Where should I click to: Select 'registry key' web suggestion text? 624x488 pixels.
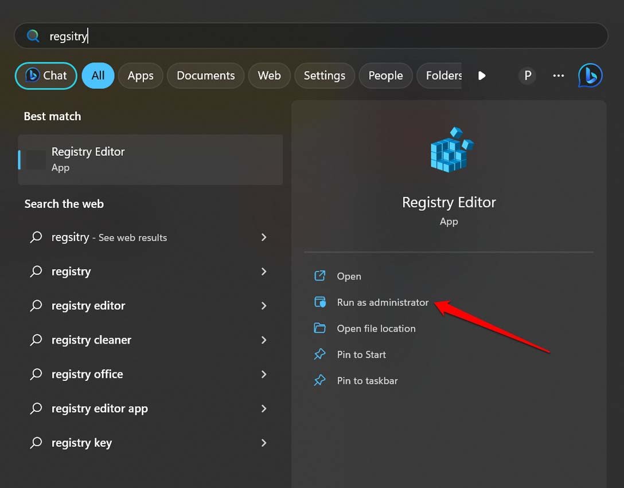[81, 443]
